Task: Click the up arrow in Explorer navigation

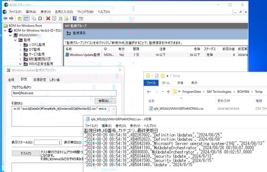Action: 168,92
